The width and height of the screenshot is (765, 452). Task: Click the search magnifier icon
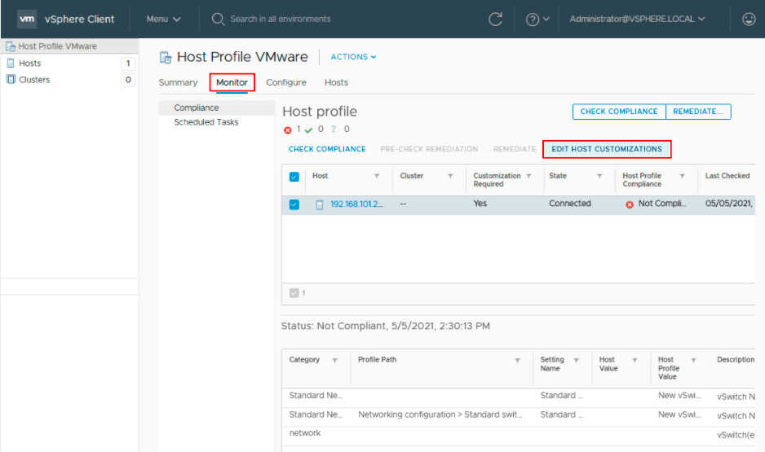tap(218, 19)
